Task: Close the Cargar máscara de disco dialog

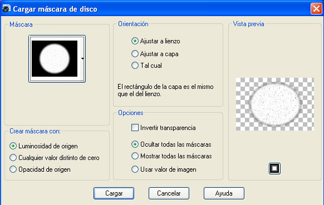Action: coord(316,9)
